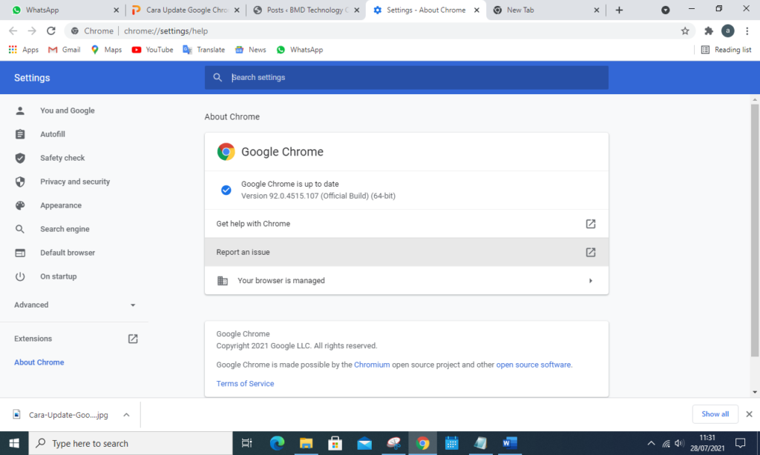Reload the current page
Image resolution: width=760 pixels, height=455 pixels.
tap(50, 30)
